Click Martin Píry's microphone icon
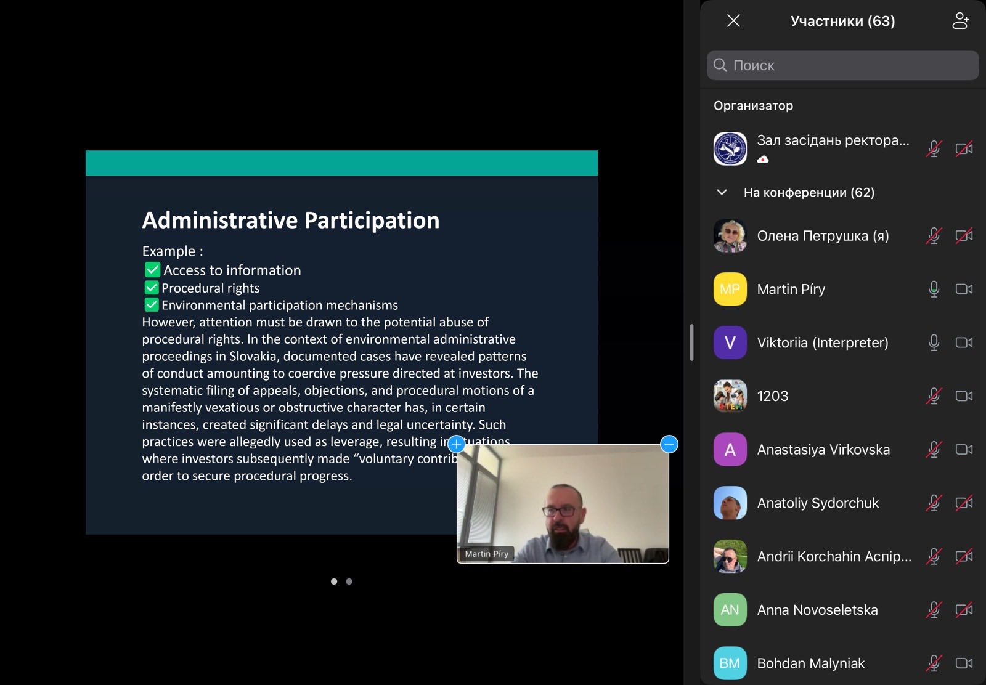 (x=934, y=290)
